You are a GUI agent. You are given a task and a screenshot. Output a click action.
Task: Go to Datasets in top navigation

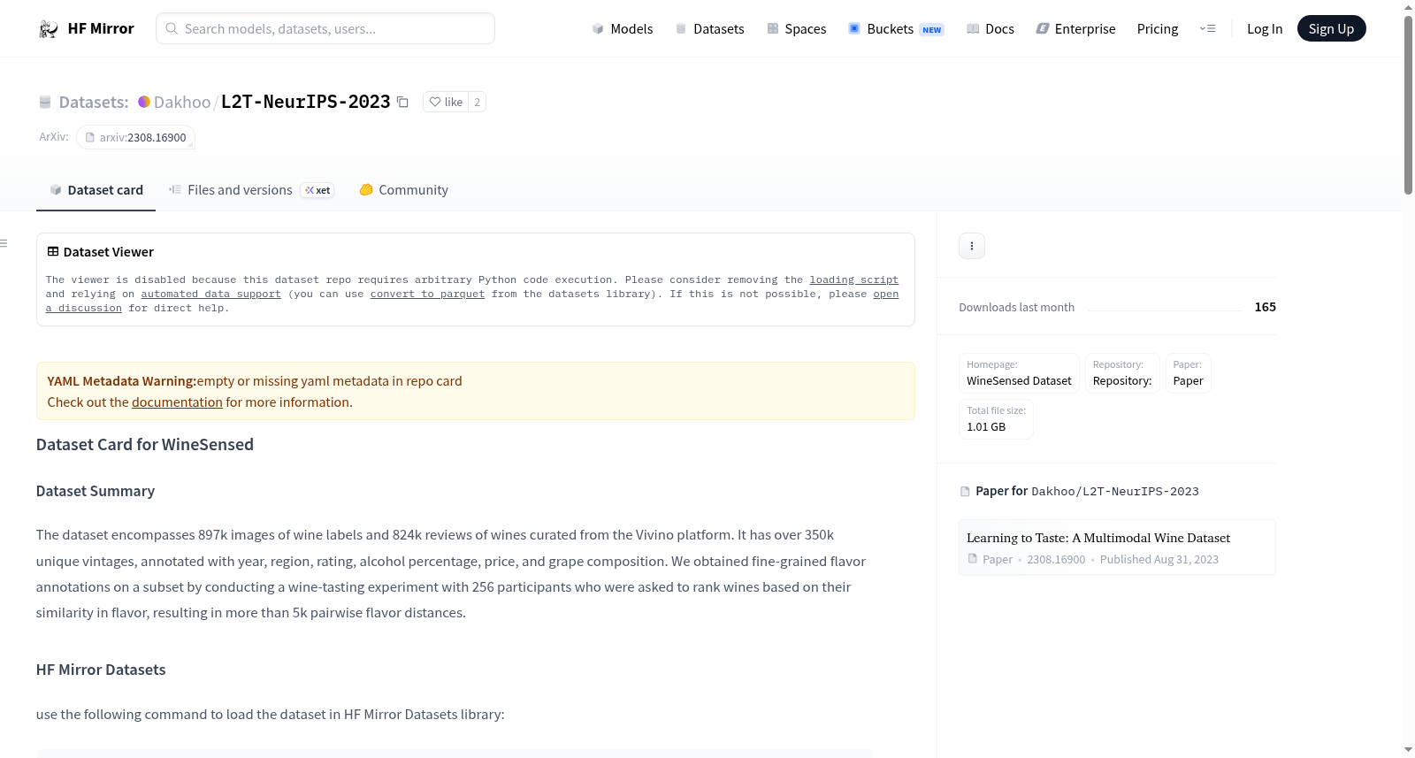click(709, 29)
